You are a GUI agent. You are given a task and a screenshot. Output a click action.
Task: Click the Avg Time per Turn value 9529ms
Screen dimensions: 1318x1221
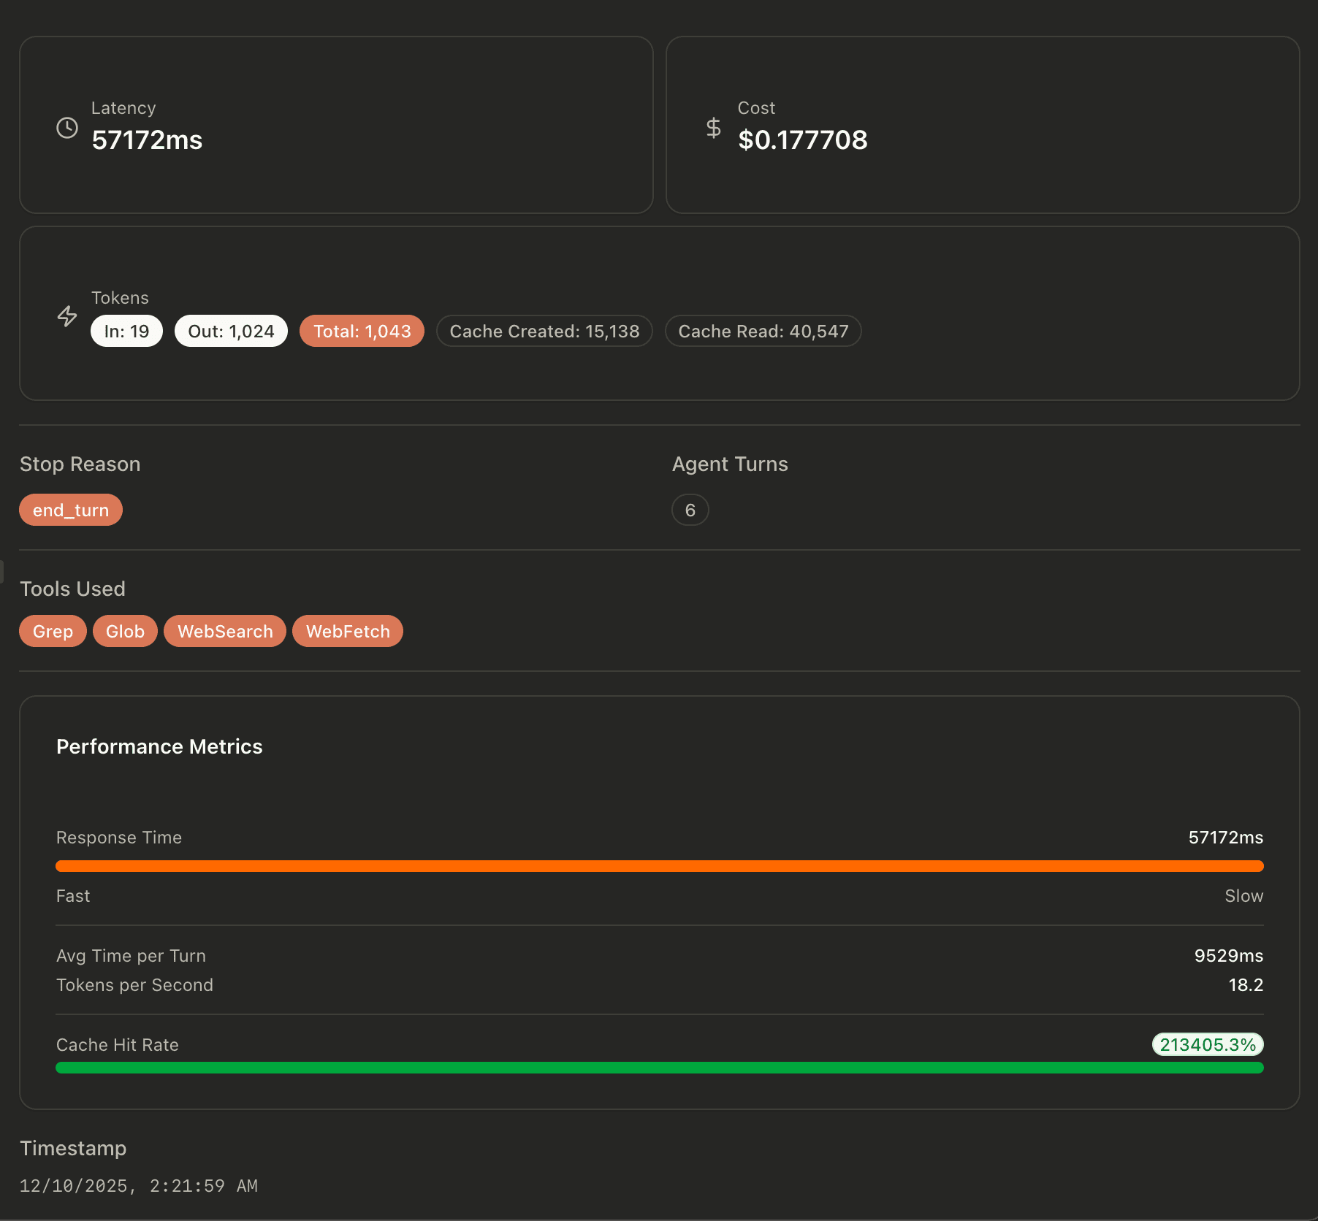pyautogui.click(x=1229, y=956)
